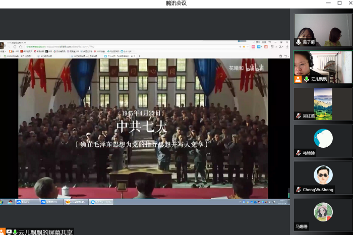Click the green microphone icon beside 云儿飘飘's name

click(x=307, y=79)
